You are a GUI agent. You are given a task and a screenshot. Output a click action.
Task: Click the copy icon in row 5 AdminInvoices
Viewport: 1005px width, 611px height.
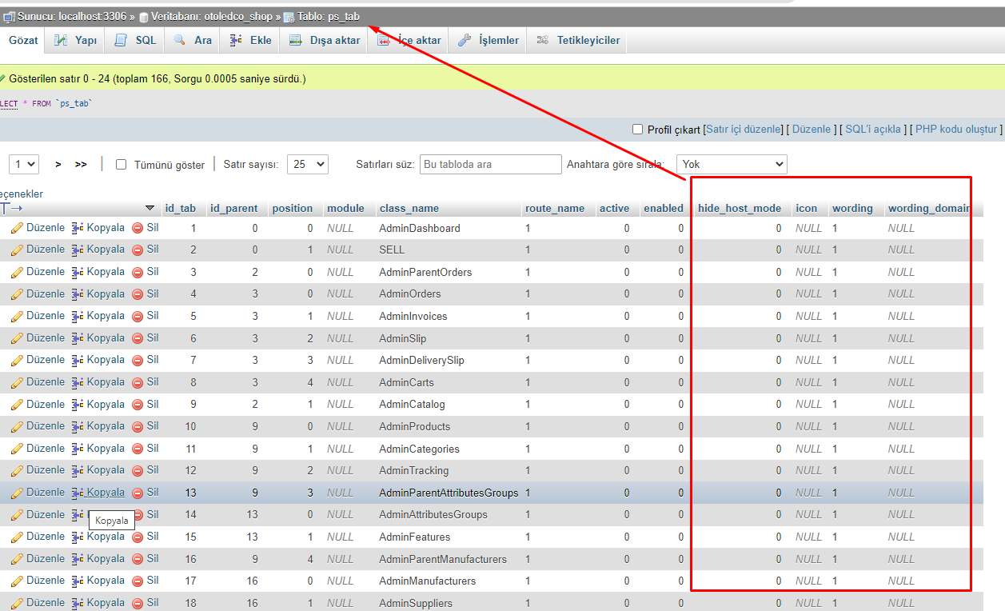point(78,316)
